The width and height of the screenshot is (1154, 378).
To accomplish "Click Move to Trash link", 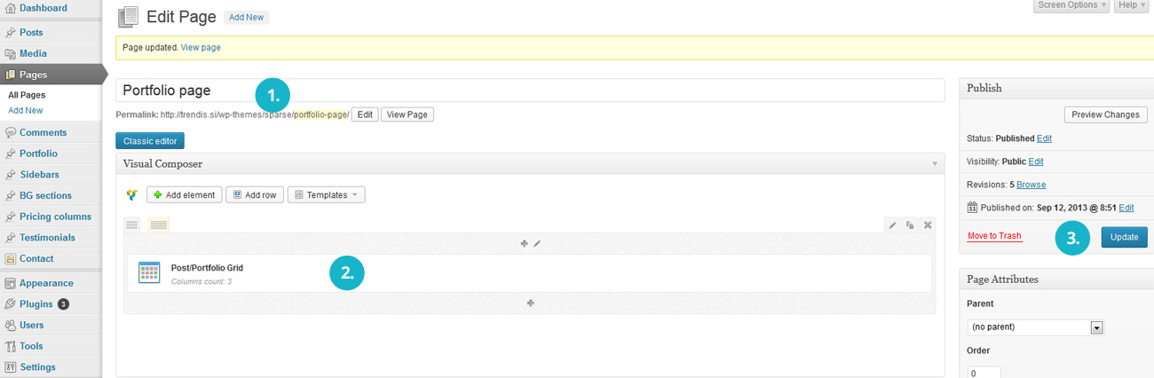I will click(994, 236).
